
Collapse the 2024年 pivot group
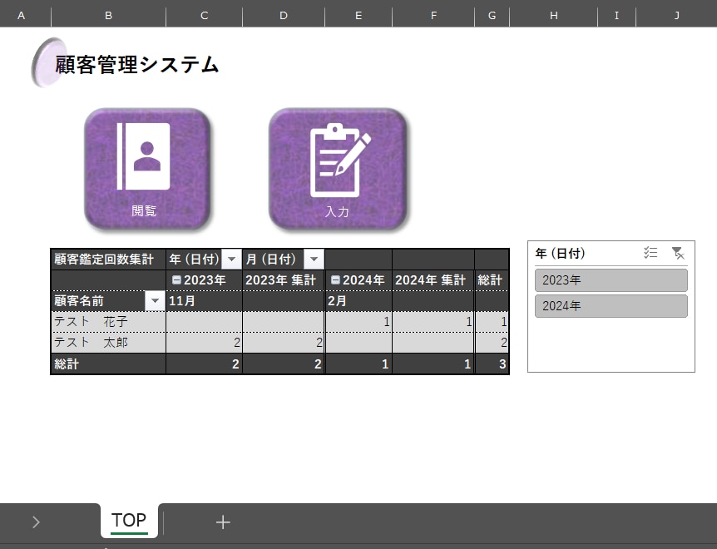(x=335, y=279)
